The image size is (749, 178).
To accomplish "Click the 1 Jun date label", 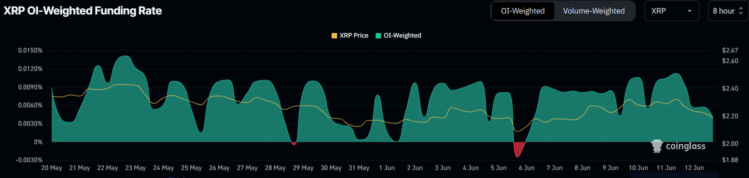I will pyautogui.click(x=387, y=168).
